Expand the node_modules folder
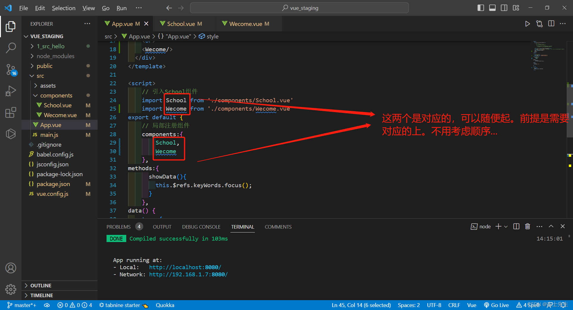 tap(60, 56)
